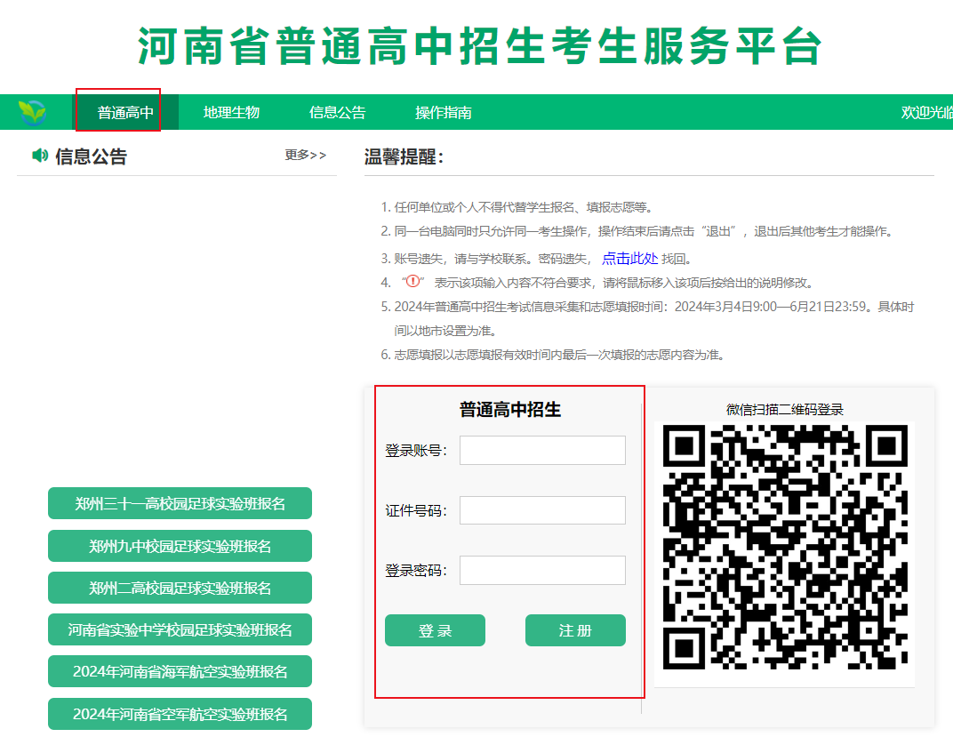953x737 pixels.
Task: Select 操作指南 in the navigation bar
Action: (443, 113)
